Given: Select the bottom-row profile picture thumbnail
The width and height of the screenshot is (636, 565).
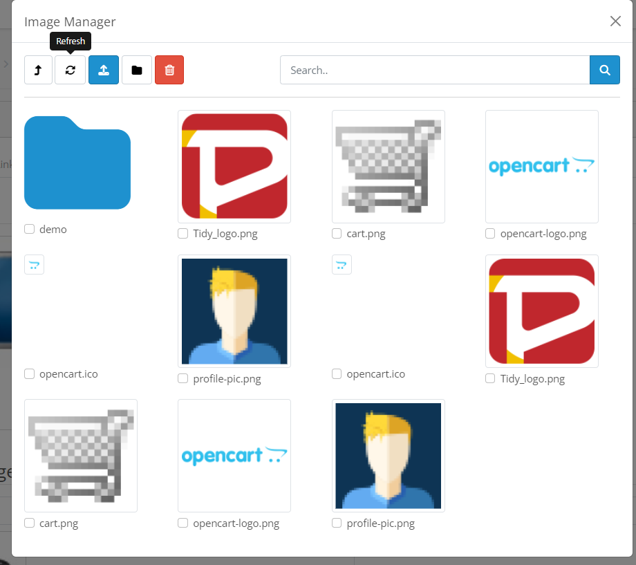Looking at the screenshot, I should (x=389, y=456).
